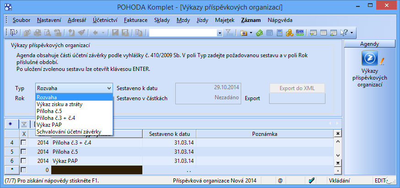This screenshot has width=400, height=188.
Task: Expand the arrow next to starred folder
Action: (x=251, y=32)
